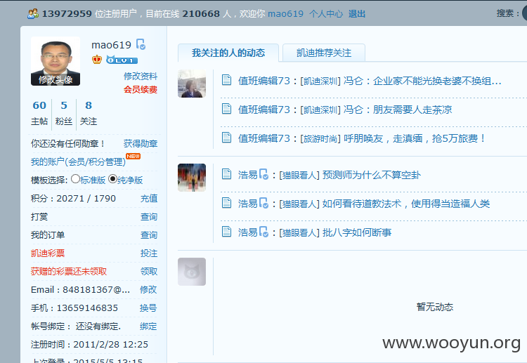Click the gold crown member icon
Viewport: 527px width, 363px height.
[x=97, y=60]
